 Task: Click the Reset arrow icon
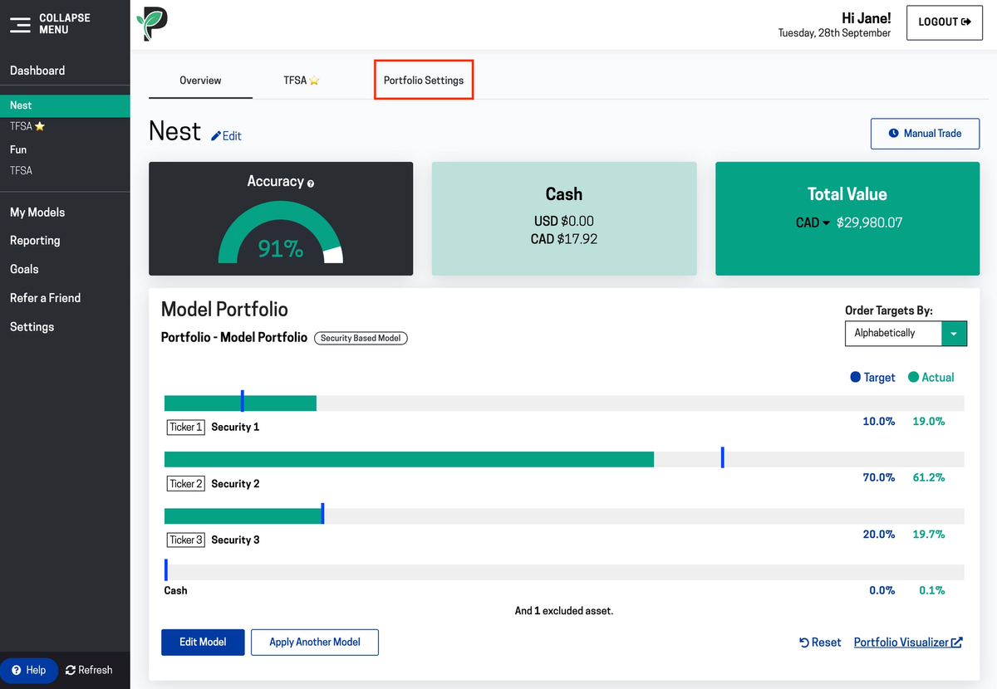coord(804,643)
